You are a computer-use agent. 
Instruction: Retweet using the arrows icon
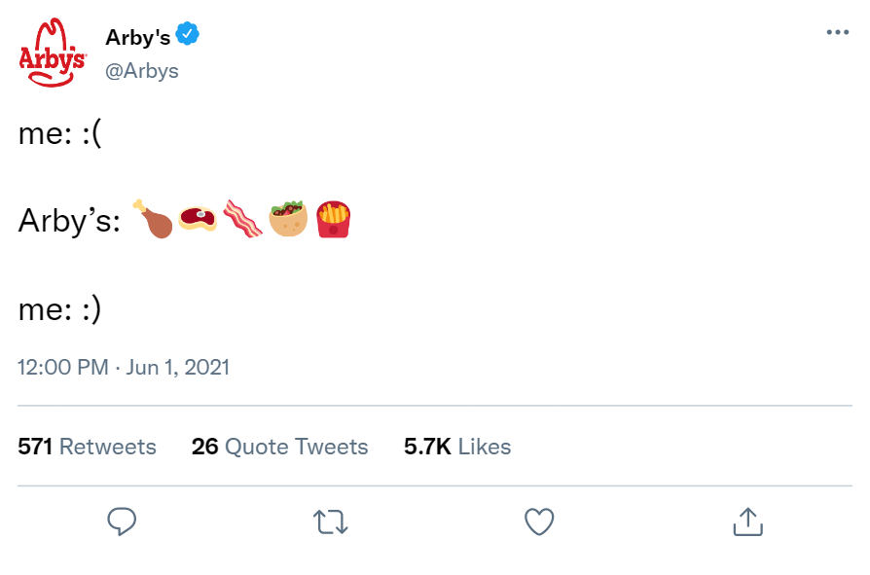332,521
